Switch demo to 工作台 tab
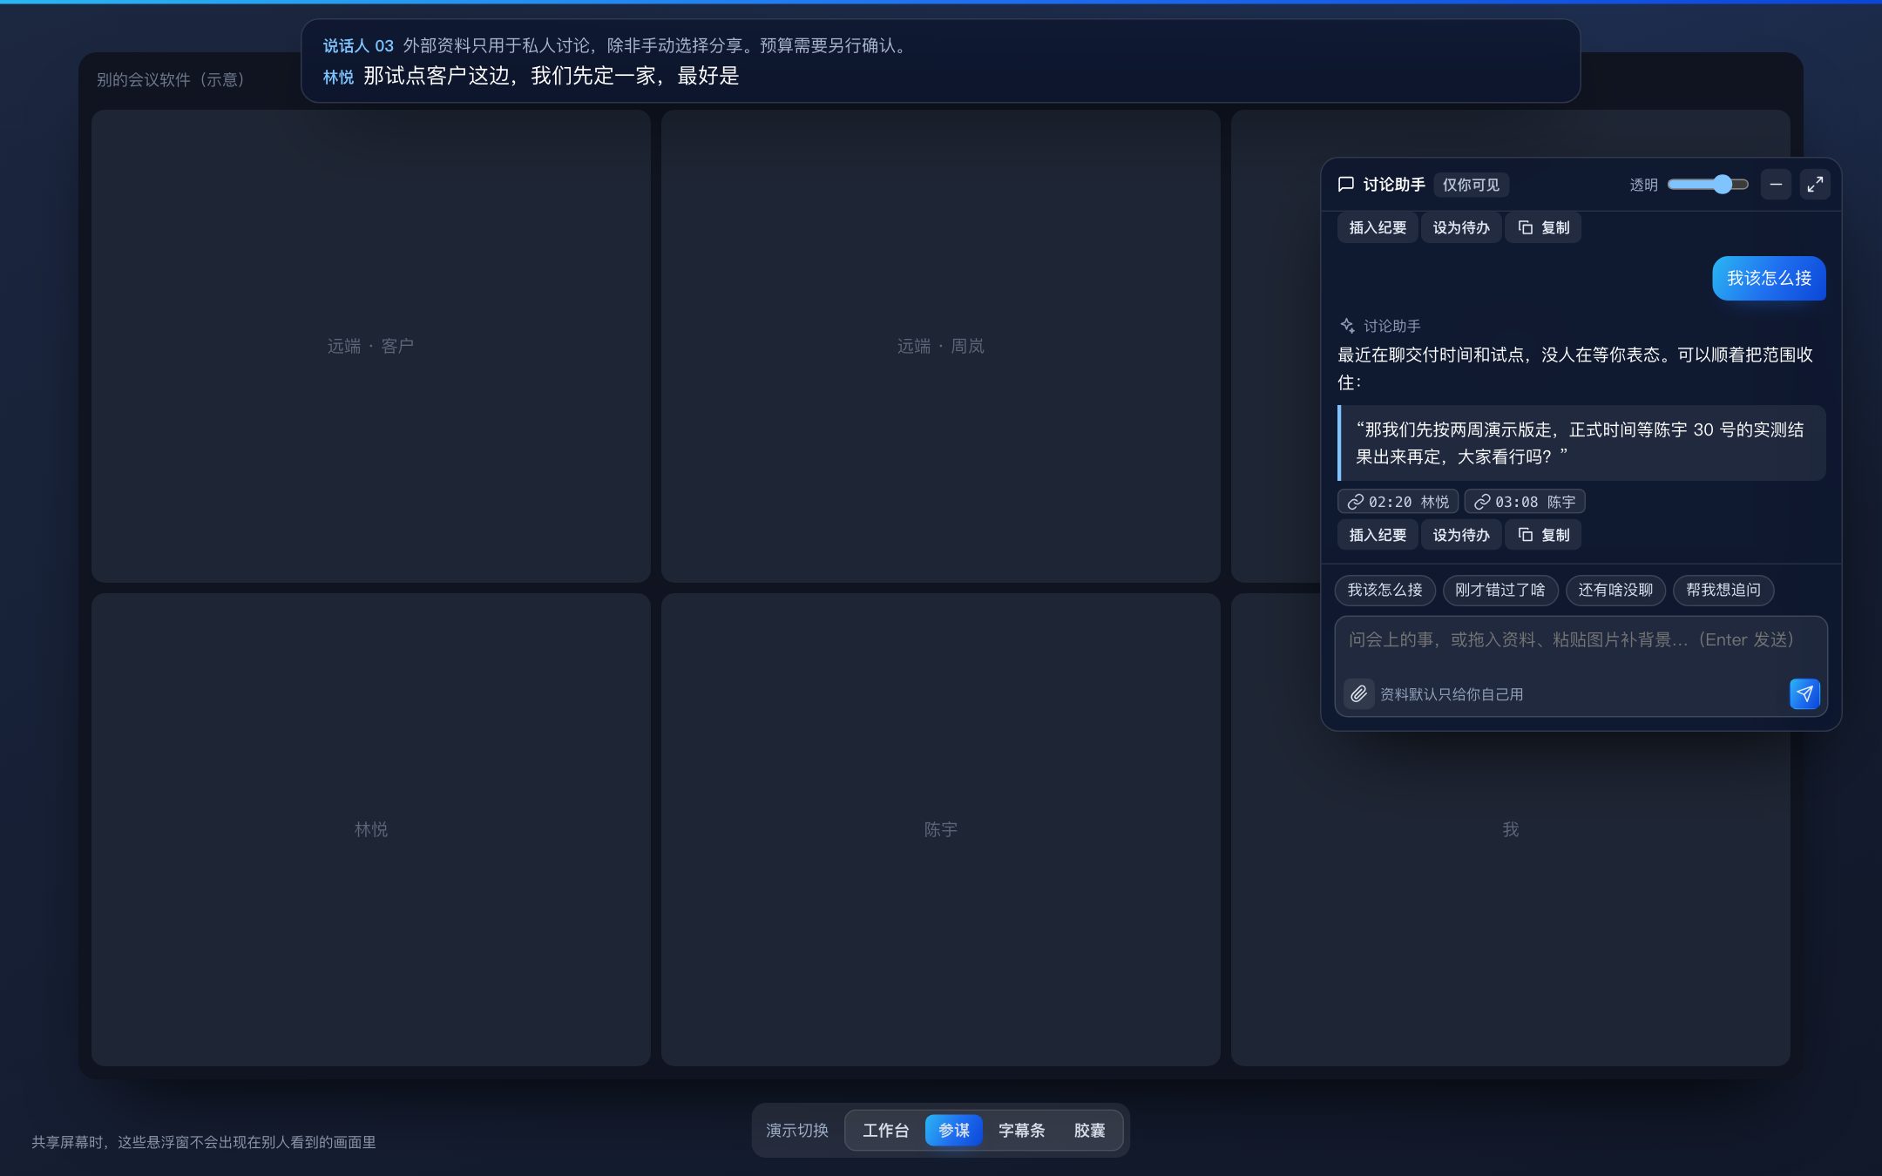Image resolution: width=1882 pixels, height=1176 pixels. pyautogui.click(x=885, y=1130)
